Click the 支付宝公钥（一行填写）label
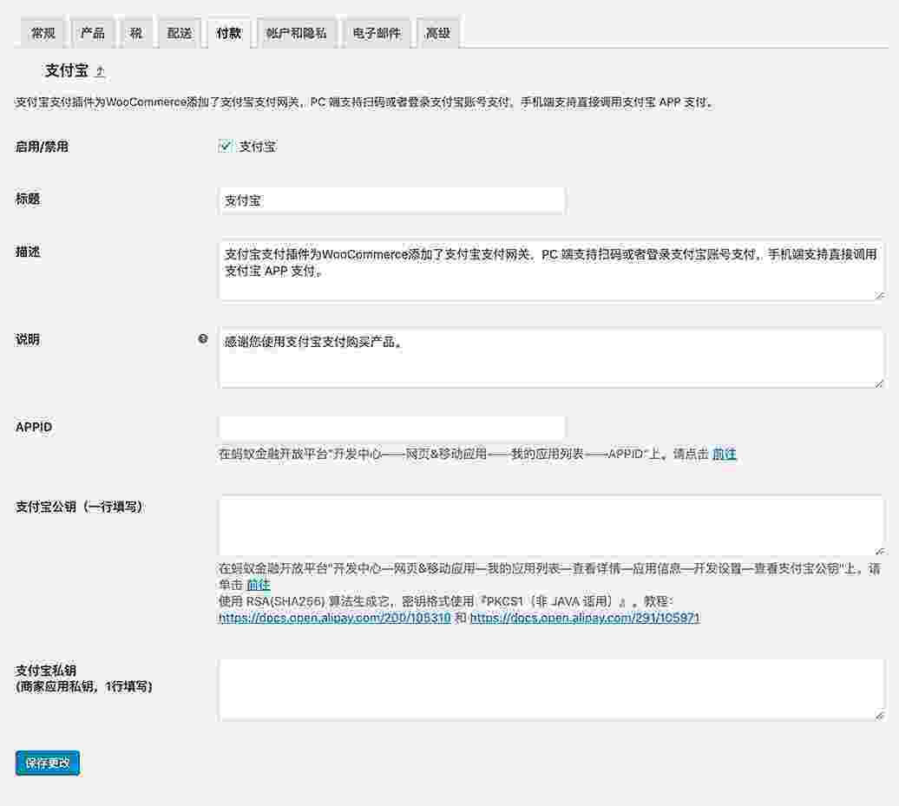 tap(79, 507)
